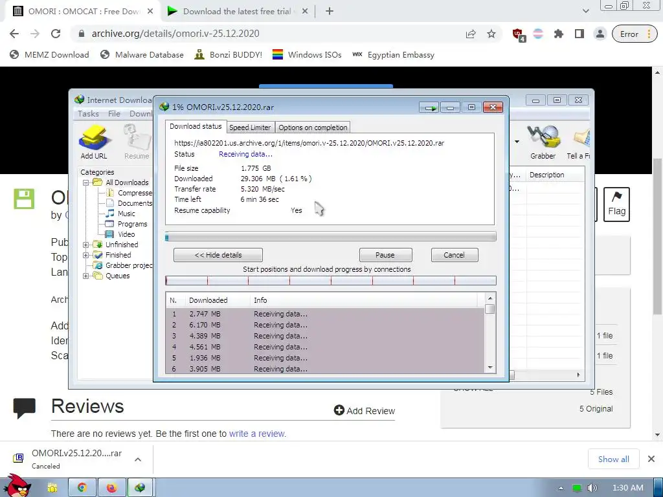Viewport: 663px width, 497px height.
Task: Open the Malware Database bookmark
Action: click(x=142, y=55)
